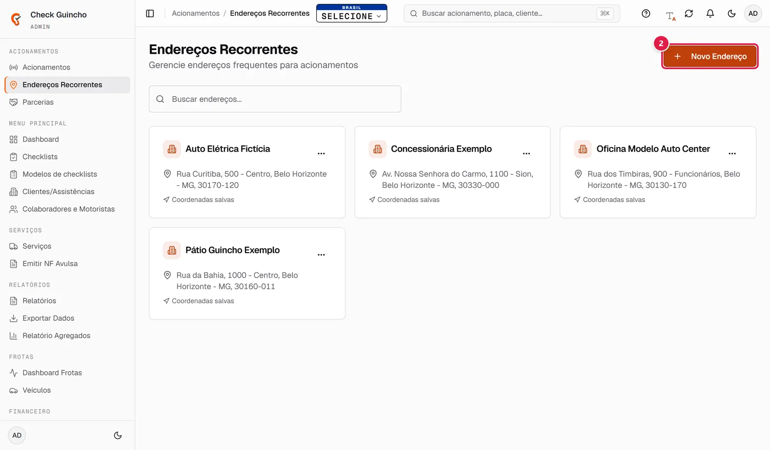Open Dashboard under Menu Principal
This screenshot has height=450, width=770.
click(x=67, y=139)
